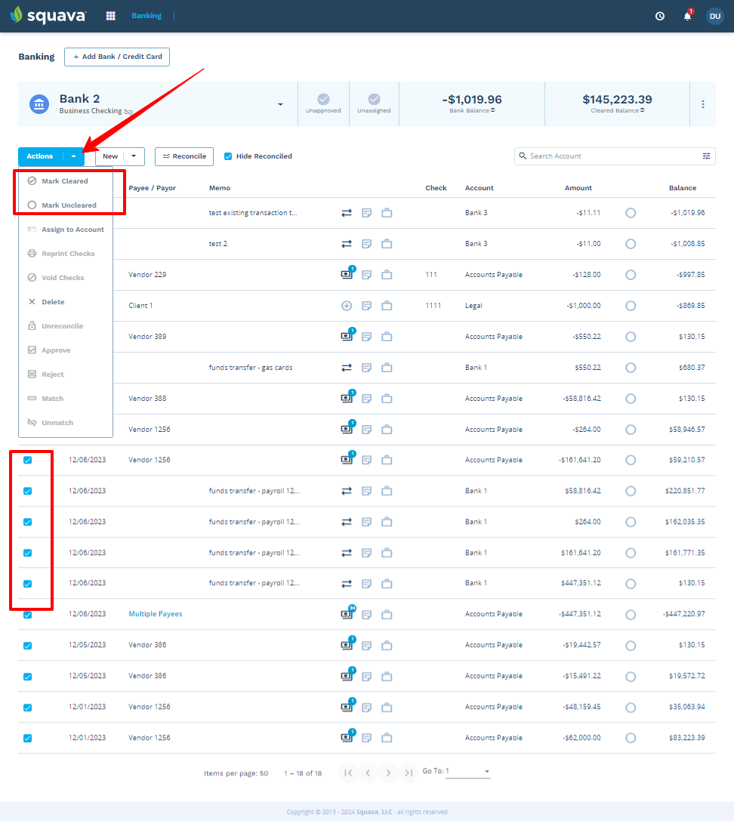This screenshot has height=823, width=734.
Task: Focus the Search Account field
Action: (609, 156)
